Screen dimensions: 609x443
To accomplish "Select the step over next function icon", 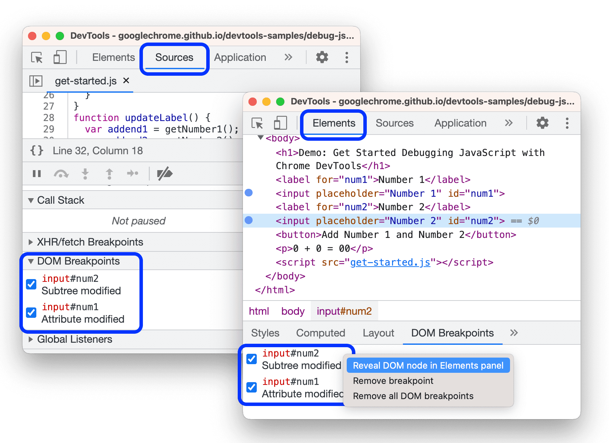I will click(x=61, y=174).
